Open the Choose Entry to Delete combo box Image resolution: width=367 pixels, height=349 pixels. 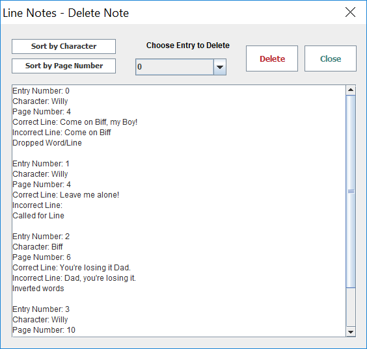click(181, 67)
